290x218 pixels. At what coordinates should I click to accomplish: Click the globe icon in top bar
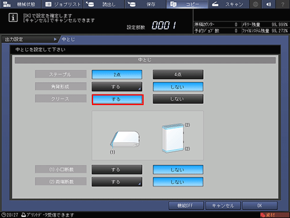256,4
